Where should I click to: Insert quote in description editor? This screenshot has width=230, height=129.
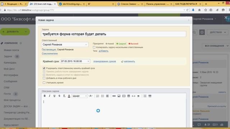138,96
